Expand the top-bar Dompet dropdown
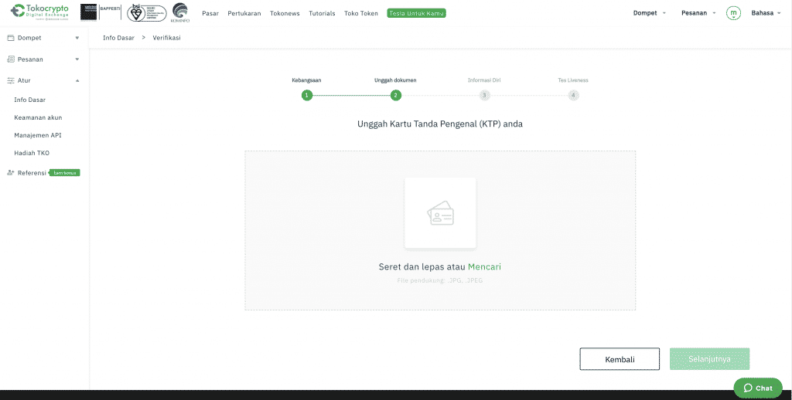The width and height of the screenshot is (792, 400). [x=650, y=13]
